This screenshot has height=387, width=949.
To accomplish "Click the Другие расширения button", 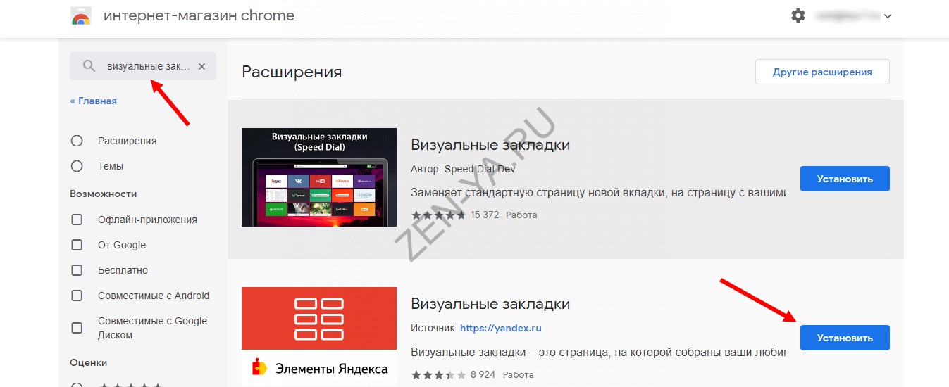I will 821,72.
